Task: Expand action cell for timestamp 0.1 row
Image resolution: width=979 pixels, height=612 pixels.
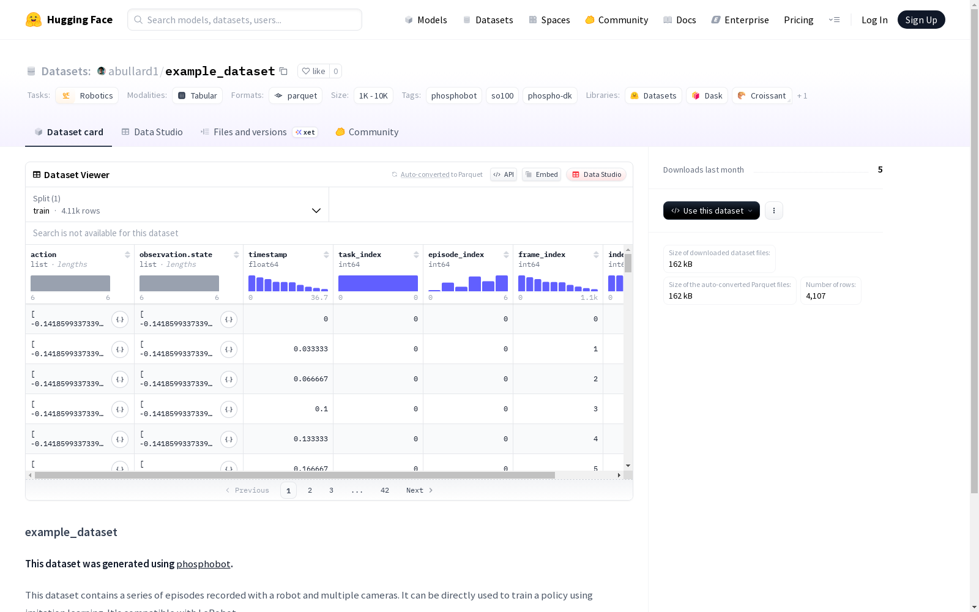Action: point(120,409)
